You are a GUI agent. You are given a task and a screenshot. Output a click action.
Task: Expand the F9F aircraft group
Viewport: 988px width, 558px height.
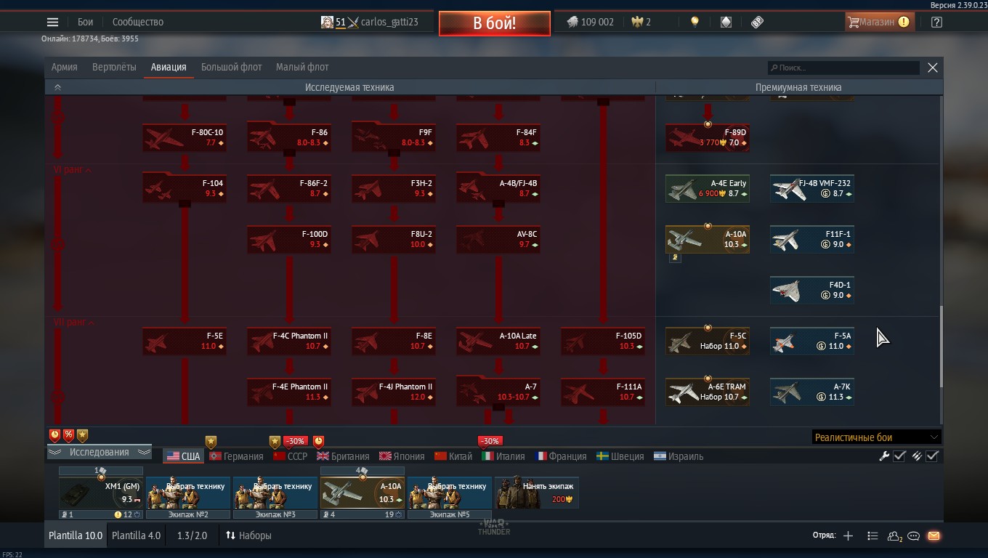[x=394, y=137]
